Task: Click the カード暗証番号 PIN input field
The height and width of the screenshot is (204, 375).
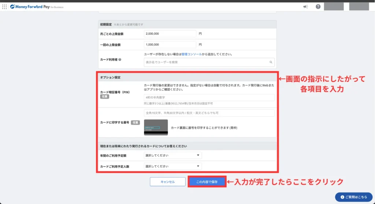Action: pos(209,97)
